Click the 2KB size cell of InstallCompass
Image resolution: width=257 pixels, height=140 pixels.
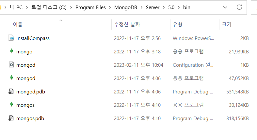[245, 38]
